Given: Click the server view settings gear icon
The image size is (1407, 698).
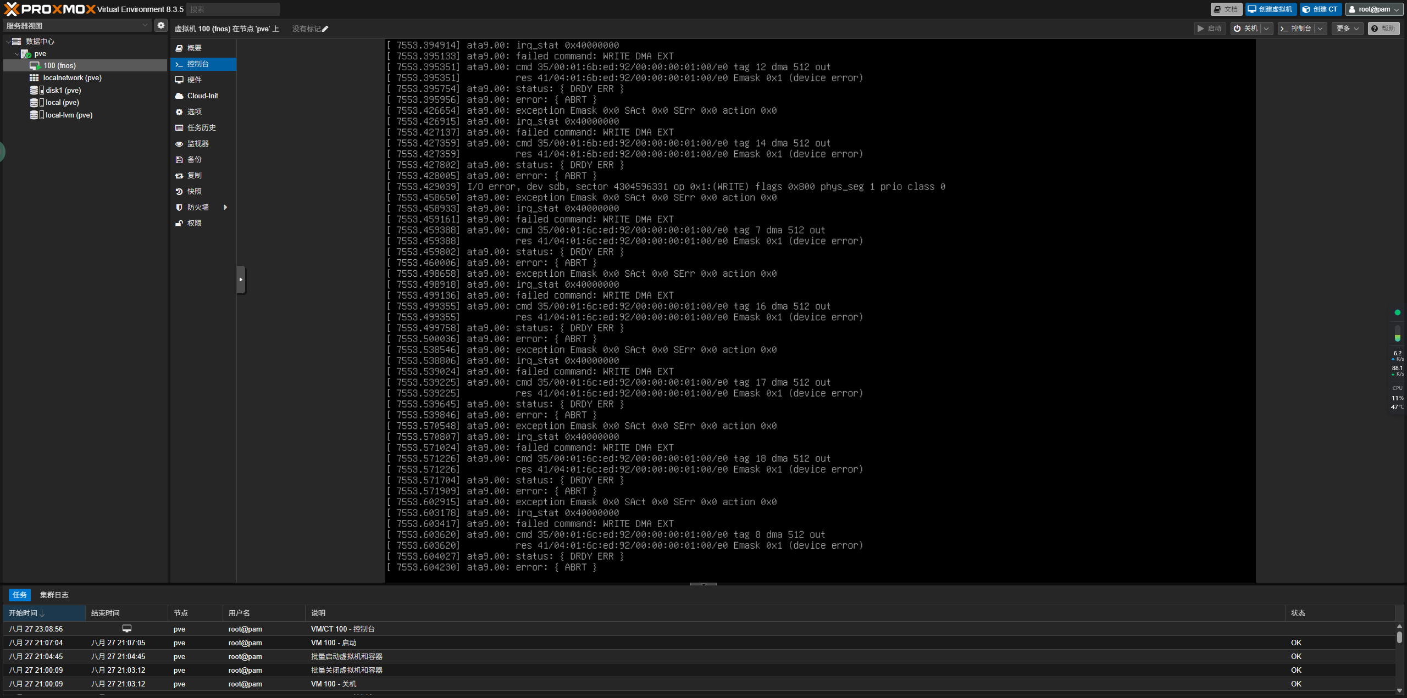Looking at the screenshot, I should (160, 25).
